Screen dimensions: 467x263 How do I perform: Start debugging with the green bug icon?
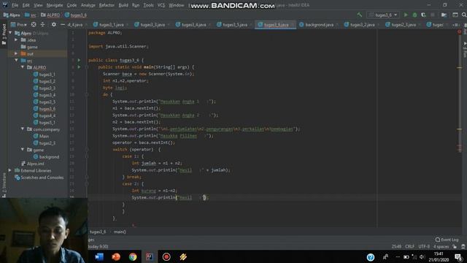point(414,15)
